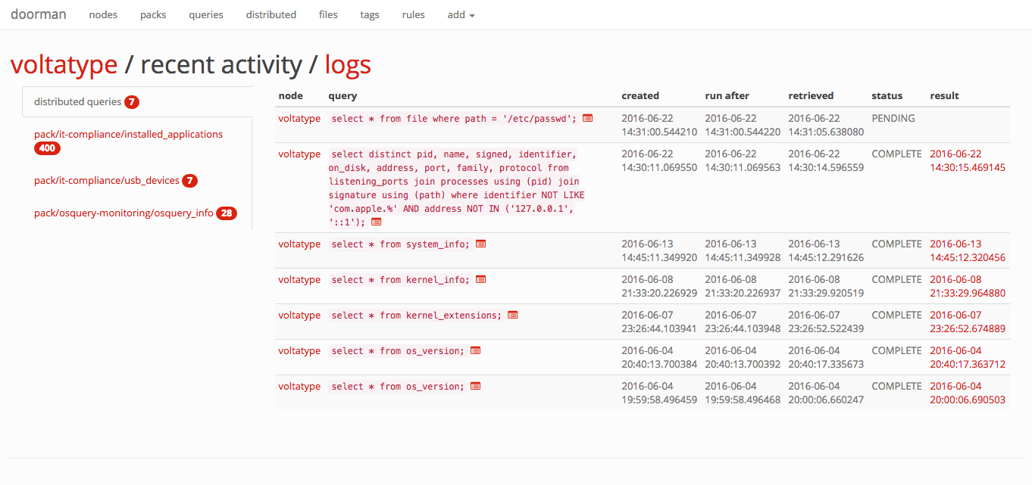Switch to the nodes section
The width and height of the screenshot is (1032, 485).
[x=103, y=14]
